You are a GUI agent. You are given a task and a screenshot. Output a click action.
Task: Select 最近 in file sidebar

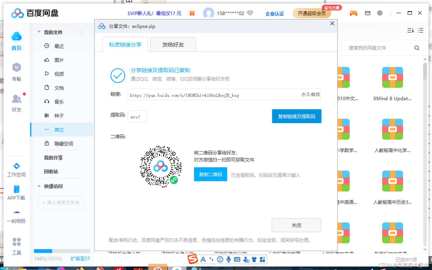coord(62,46)
